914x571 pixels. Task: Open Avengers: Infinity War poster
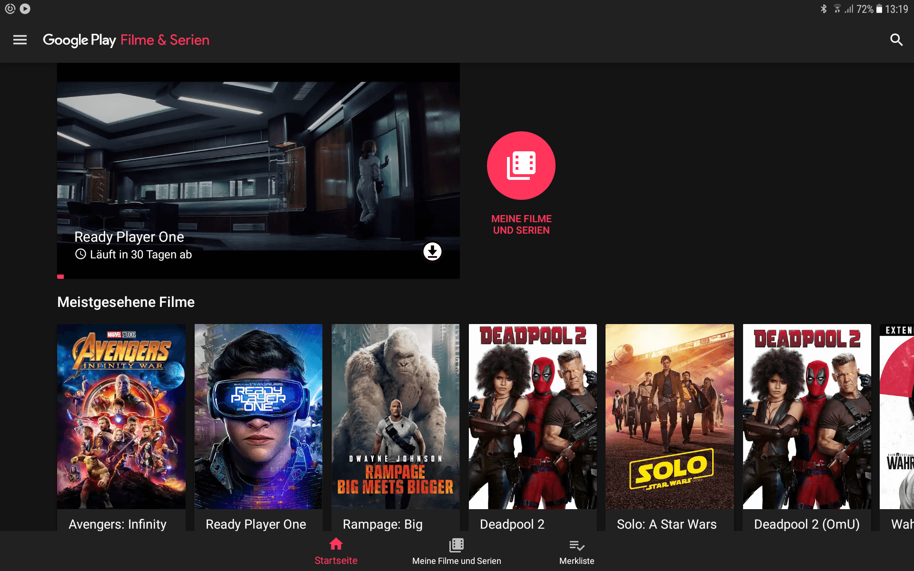click(121, 416)
